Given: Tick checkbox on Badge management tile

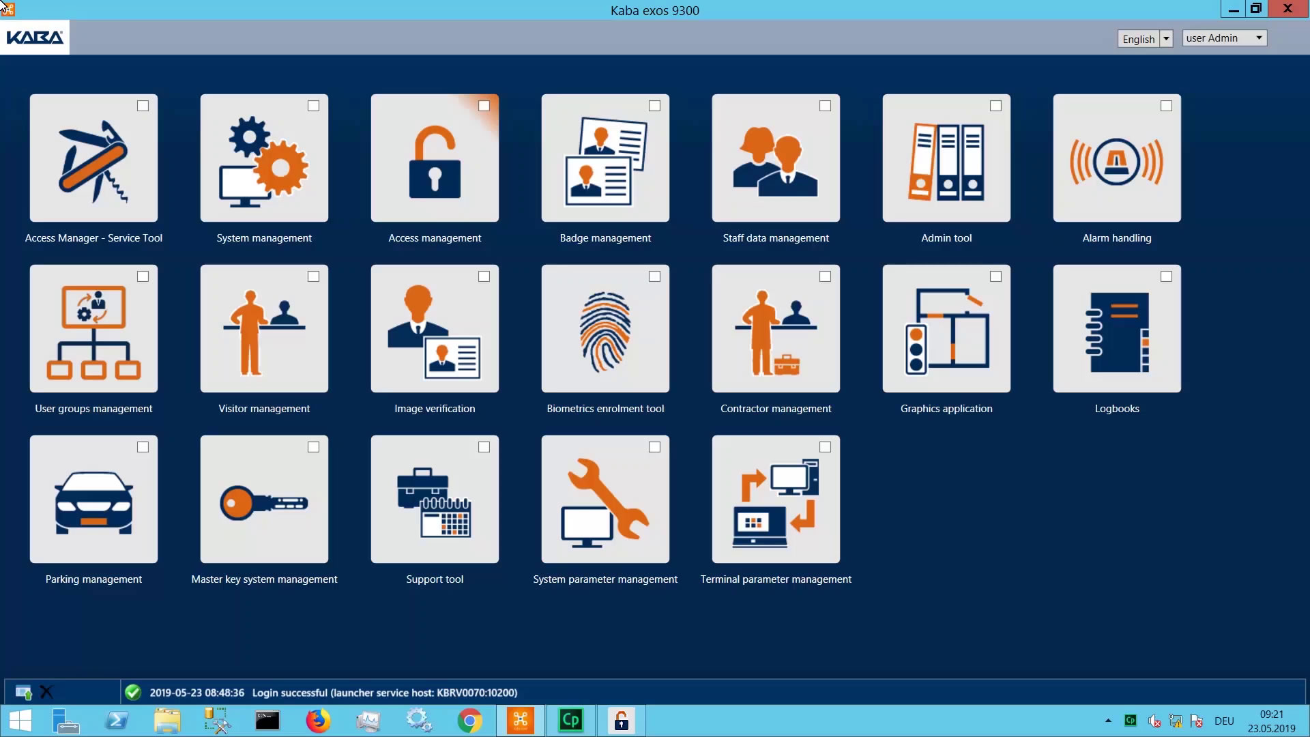Looking at the screenshot, I should (x=654, y=106).
